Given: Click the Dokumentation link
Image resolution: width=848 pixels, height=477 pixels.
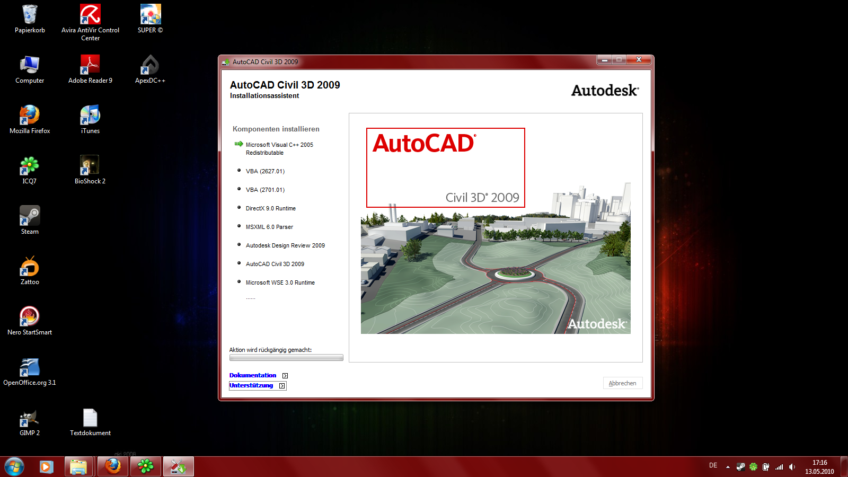Looking at the screenshot, I should tap(253, 375).
